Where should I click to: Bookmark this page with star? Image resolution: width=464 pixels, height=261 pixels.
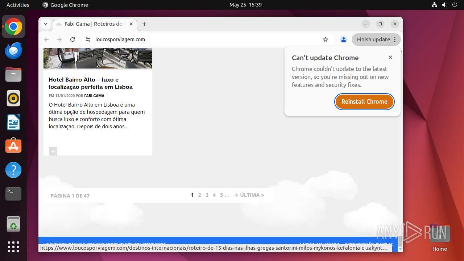326,40
